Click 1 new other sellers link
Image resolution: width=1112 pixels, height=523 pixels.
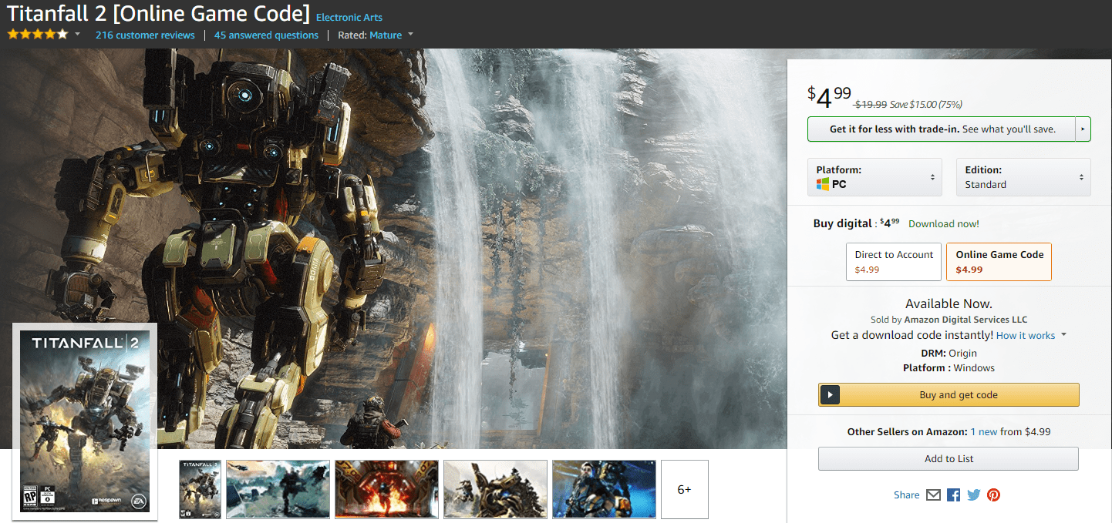[x=984, y=432]
